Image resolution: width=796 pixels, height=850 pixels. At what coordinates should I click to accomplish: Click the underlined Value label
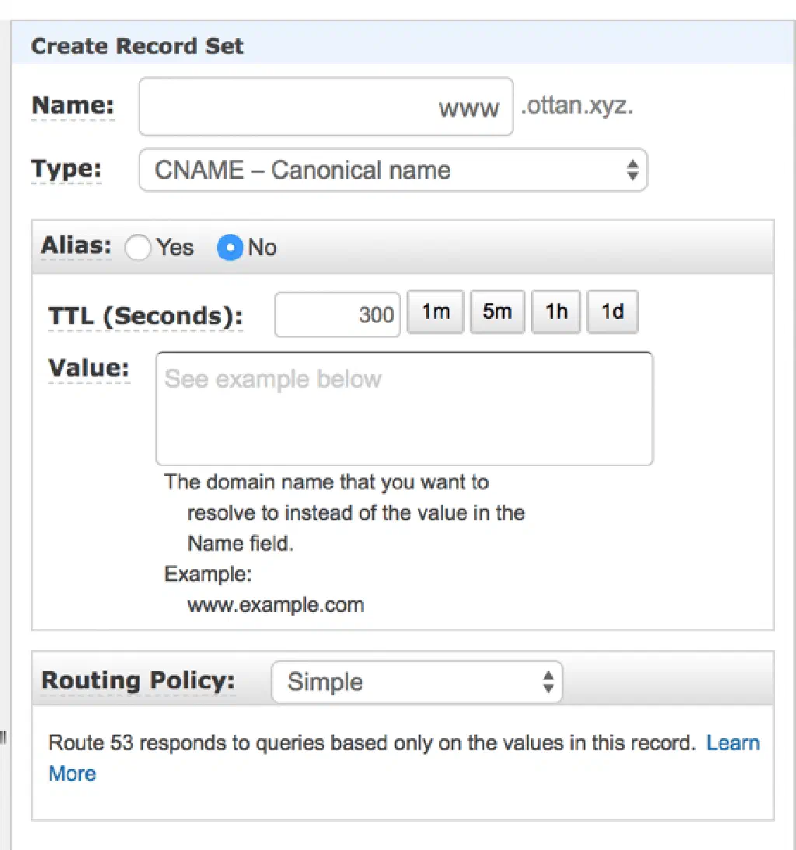(x=89, y=368)
